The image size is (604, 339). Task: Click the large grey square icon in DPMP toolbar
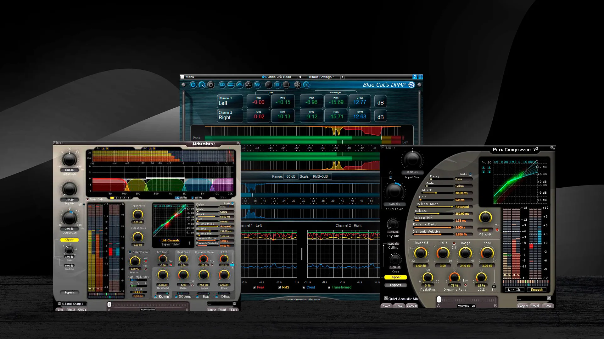286,85
